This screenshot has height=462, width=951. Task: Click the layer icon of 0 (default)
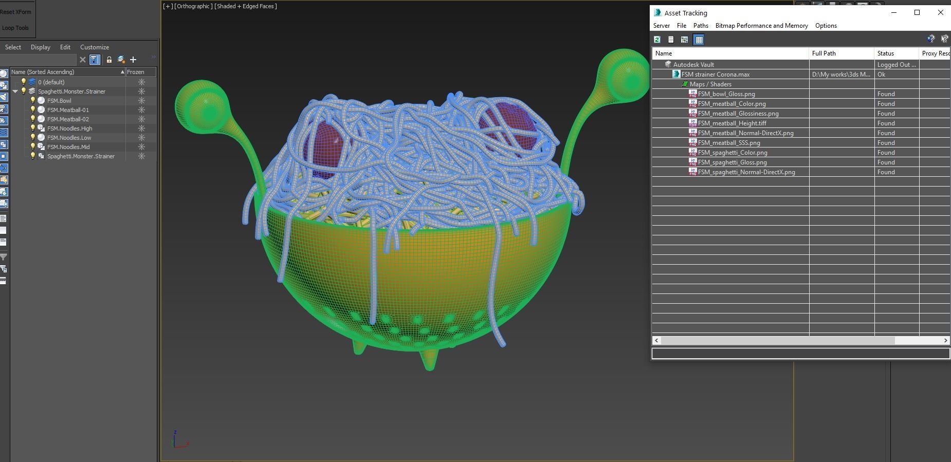pos(32,82)
